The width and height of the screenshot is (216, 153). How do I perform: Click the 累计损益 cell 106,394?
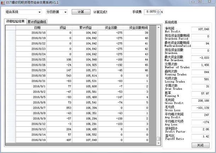coord(85,108)
